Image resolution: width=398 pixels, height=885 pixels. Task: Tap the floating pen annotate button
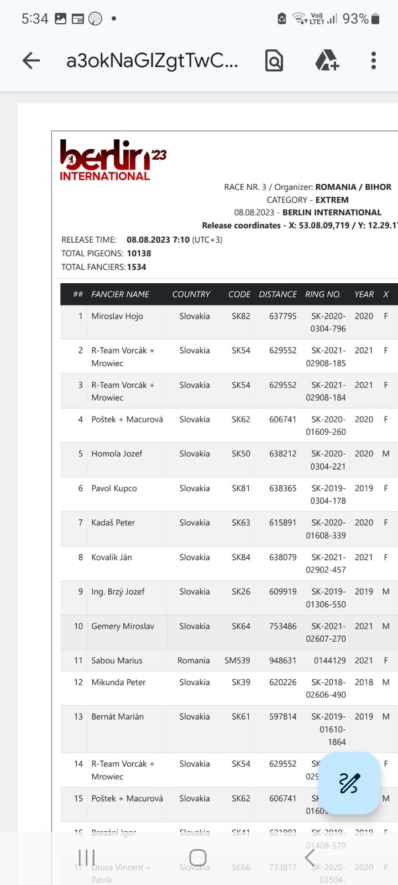[x=349, y=783]
